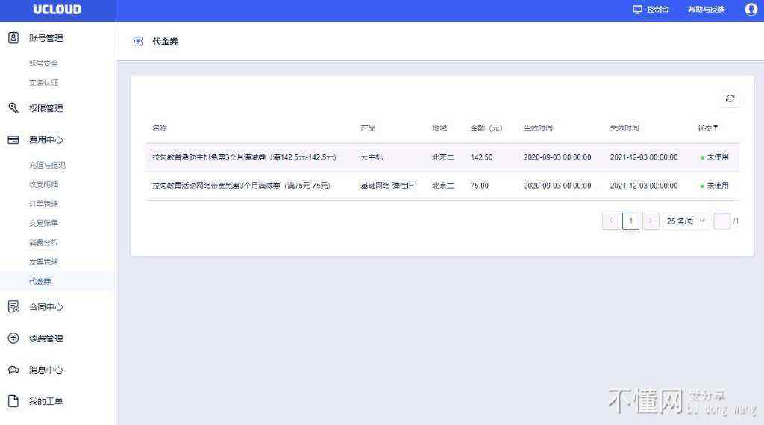The width and height of the screenshot is (764, 425).
Task: Go to previous page arrow in pagination
Action: click(x=610, y=221)
